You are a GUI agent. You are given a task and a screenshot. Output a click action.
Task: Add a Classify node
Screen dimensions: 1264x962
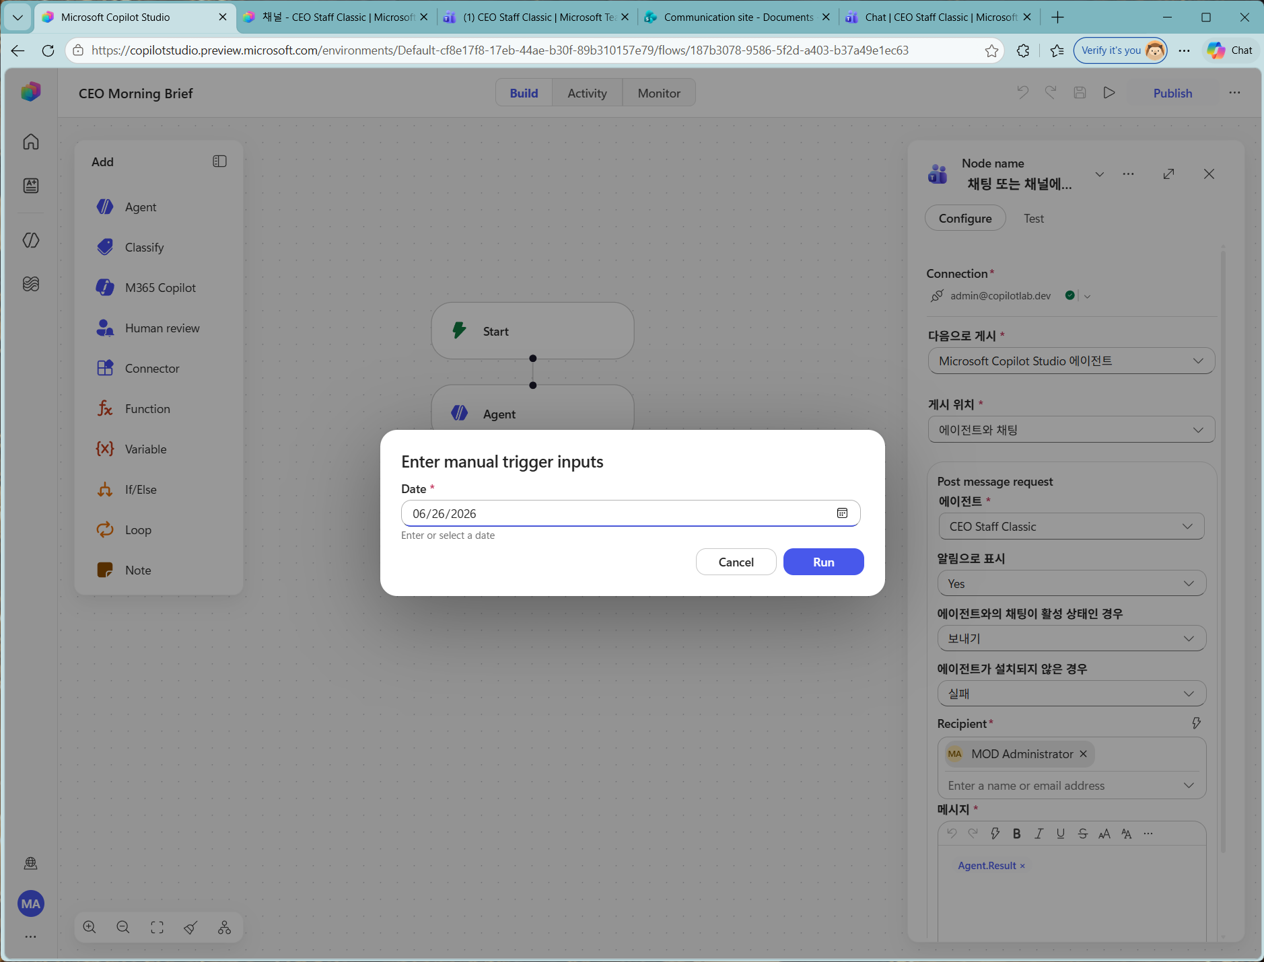coord(159,248)
